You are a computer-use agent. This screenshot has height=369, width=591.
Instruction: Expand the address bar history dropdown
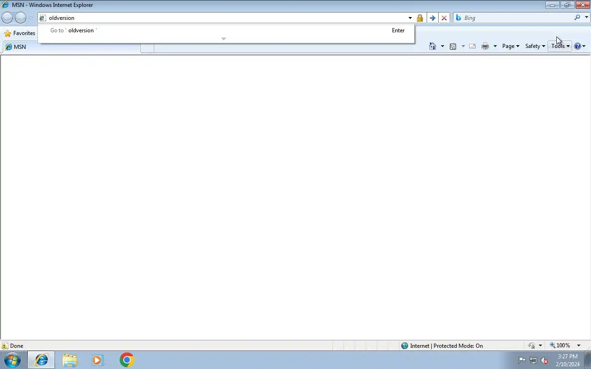pyautogui.click(x=410, y=18)
